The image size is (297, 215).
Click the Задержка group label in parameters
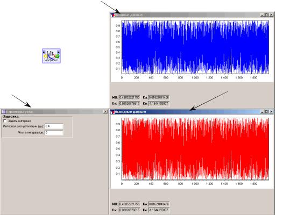[x=11, y=117]
